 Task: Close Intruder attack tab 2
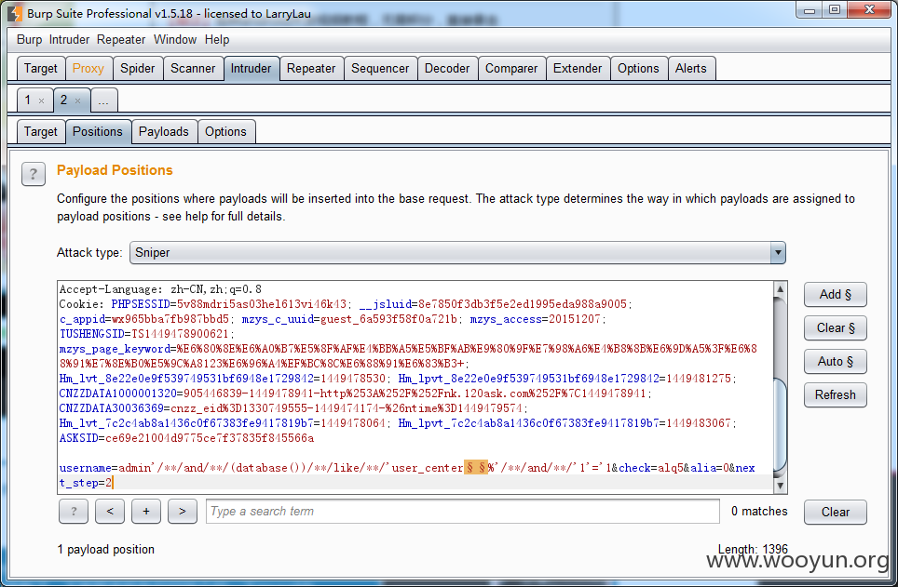(x=78, y=101)
